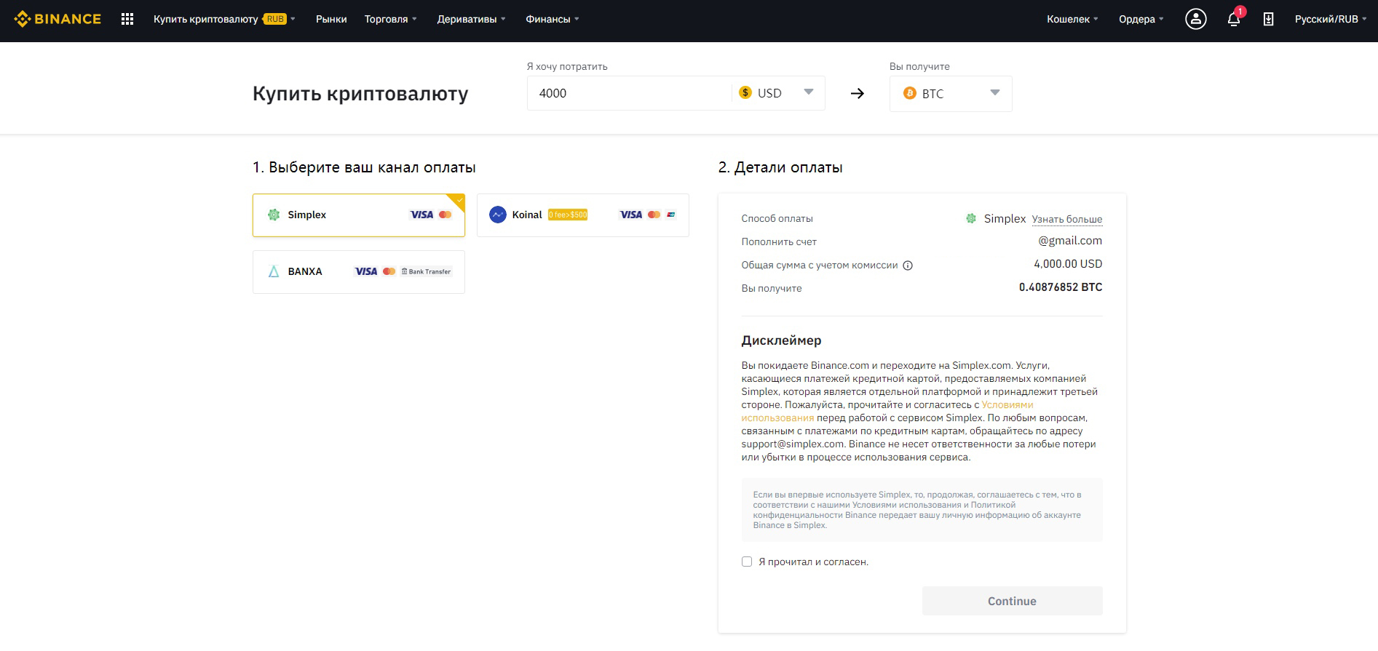1378x651 pixels.
Task: Expand the 'Кошелек' menu
Action: pyautogui.click(x=1072, y=20)
